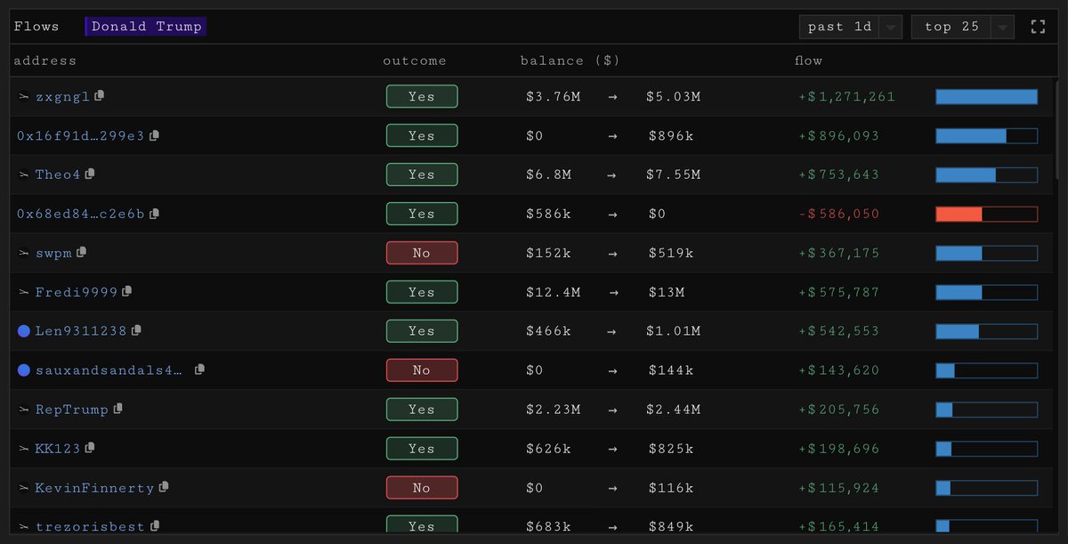1068x544 pixels.
Task: Copy address 0x16f91d…299e3
Action: click(x=155, y=135)
